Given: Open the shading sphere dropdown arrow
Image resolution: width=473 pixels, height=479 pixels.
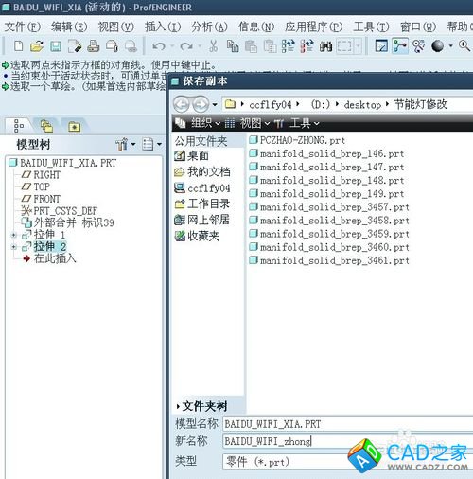Looking at the screenshot, I should 450,46.
